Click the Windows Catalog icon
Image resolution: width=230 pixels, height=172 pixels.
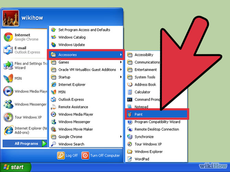[x=54, y=37]
